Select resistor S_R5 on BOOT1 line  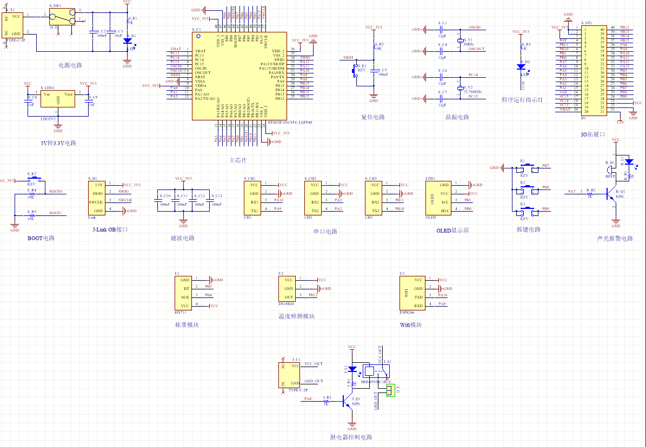(x=31, y=215)
